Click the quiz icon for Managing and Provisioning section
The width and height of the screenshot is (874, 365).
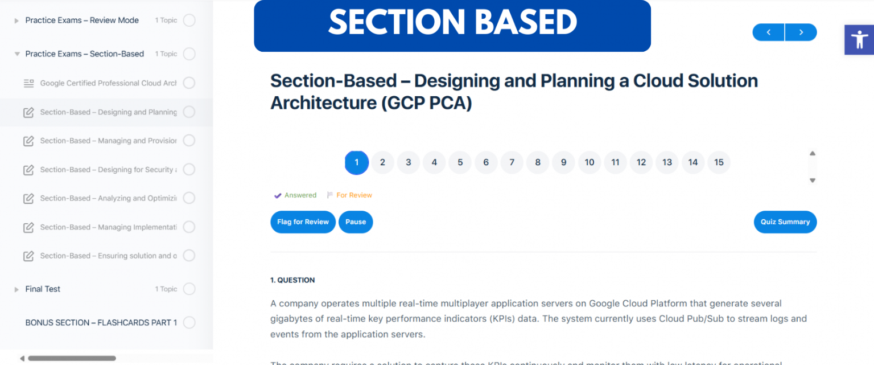pos(28,141)
